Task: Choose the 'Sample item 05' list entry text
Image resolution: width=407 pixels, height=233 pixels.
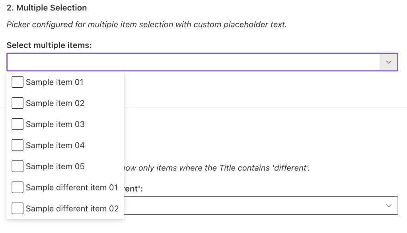Action: coord(55,166)
